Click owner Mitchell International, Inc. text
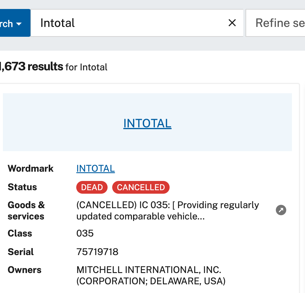Image resolution: width=305 pixels, height=293 pixels. tap(149, 270)
